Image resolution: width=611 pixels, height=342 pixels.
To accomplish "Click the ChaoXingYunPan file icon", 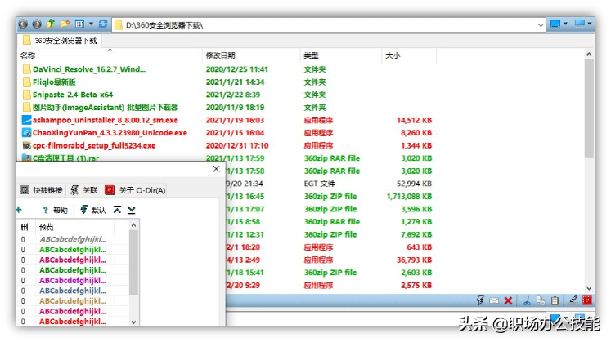I will 26,133.
